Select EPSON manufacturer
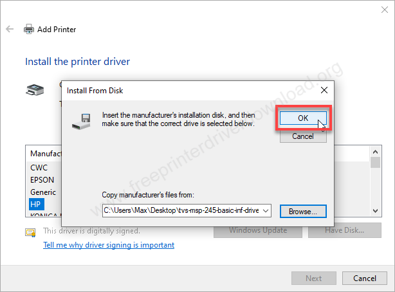 42,180
